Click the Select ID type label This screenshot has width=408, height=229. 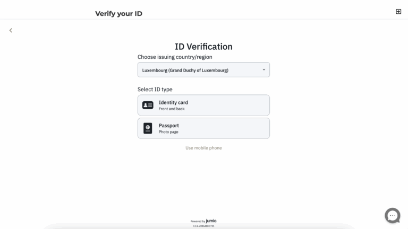155,90
